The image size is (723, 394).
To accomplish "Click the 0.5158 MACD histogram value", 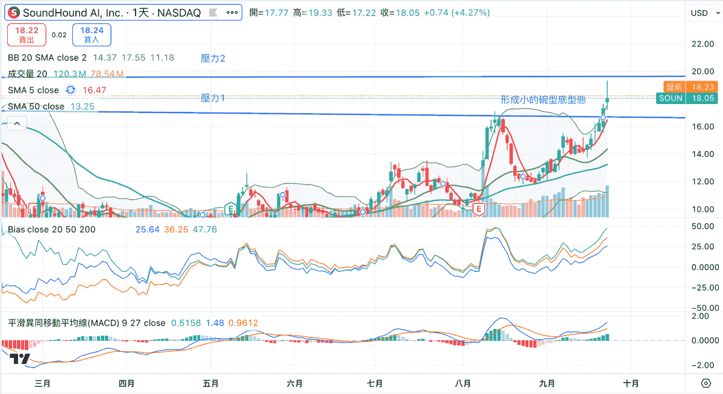I will (x=186, y=323).
